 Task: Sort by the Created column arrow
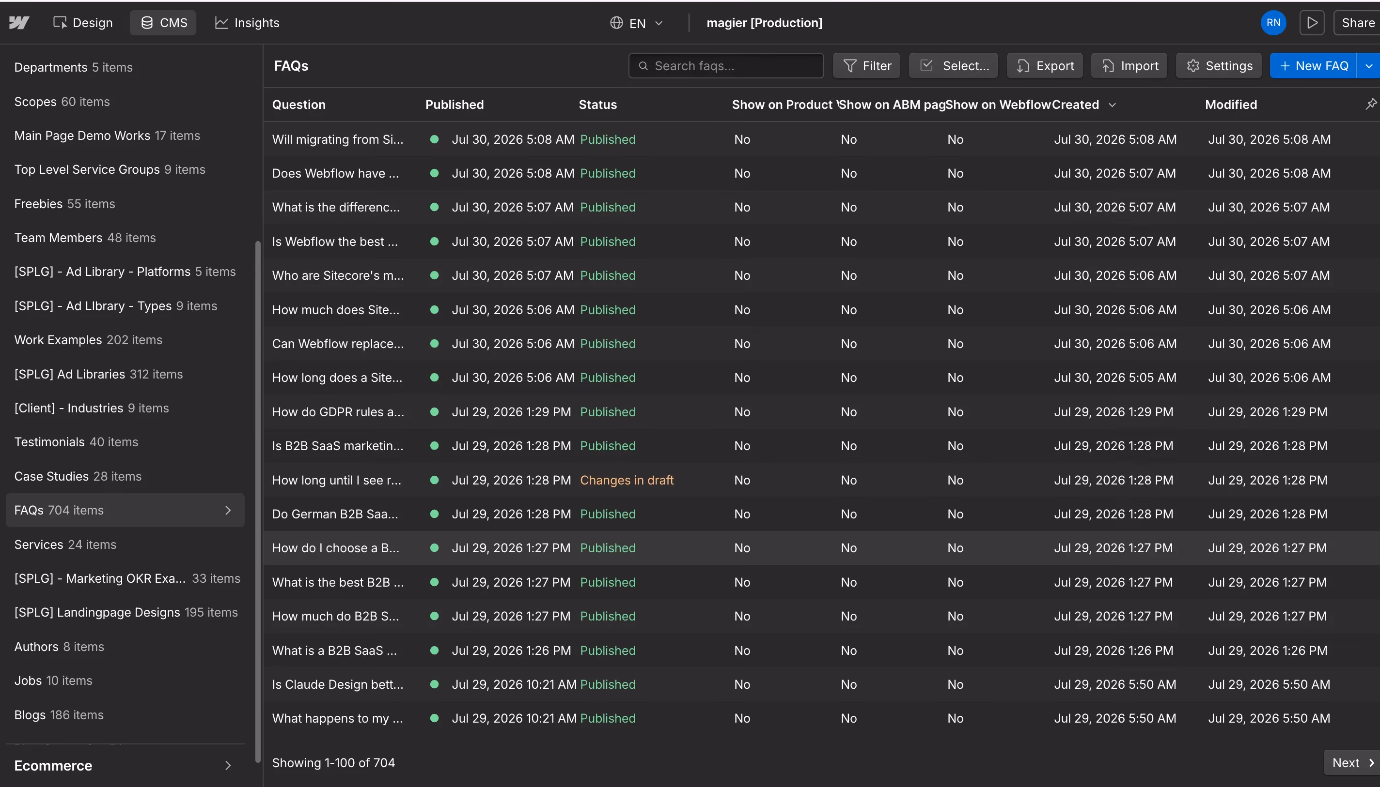[1112, 105]
